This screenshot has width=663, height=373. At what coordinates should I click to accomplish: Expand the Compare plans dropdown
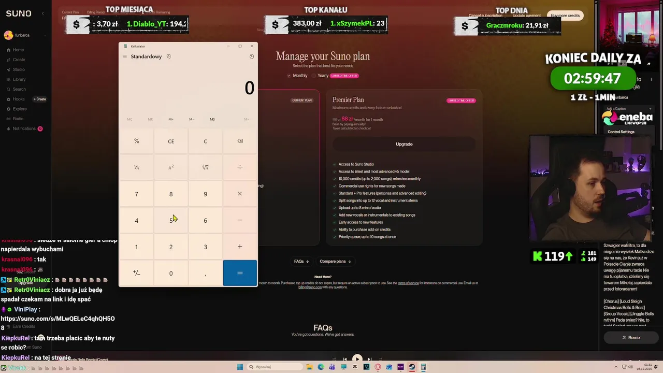(336, 261)
